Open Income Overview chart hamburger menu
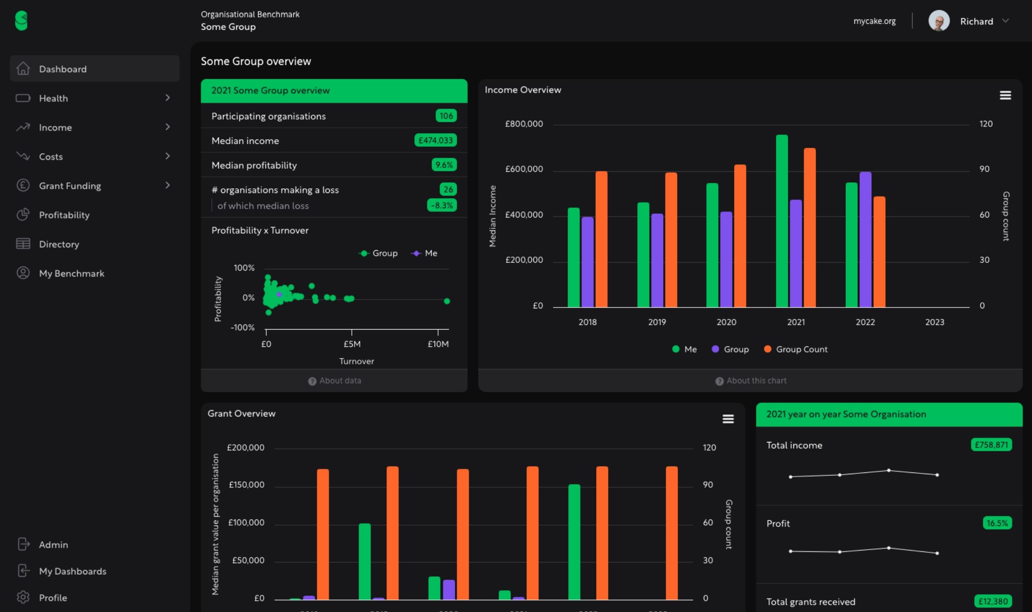 (1005, 95)
